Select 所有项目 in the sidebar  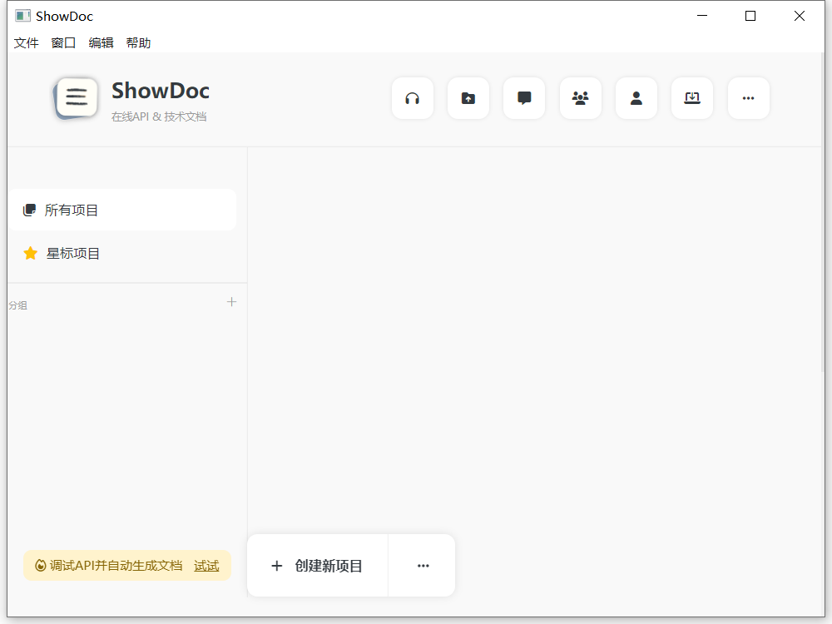(x=122, y=210)
